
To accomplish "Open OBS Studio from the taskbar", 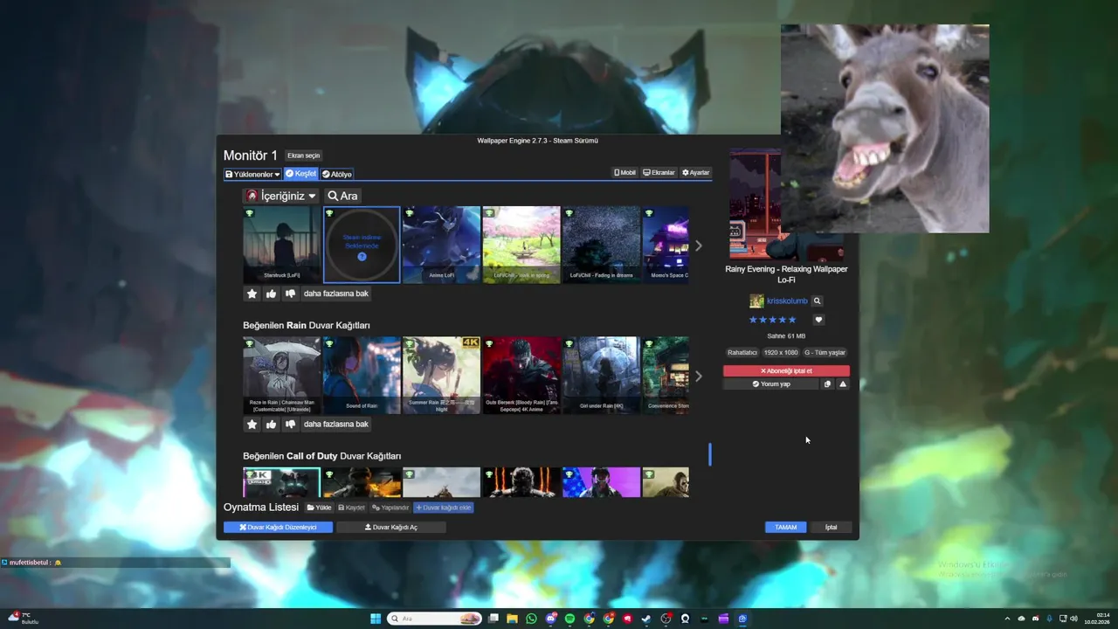I will tap(666, 619).
